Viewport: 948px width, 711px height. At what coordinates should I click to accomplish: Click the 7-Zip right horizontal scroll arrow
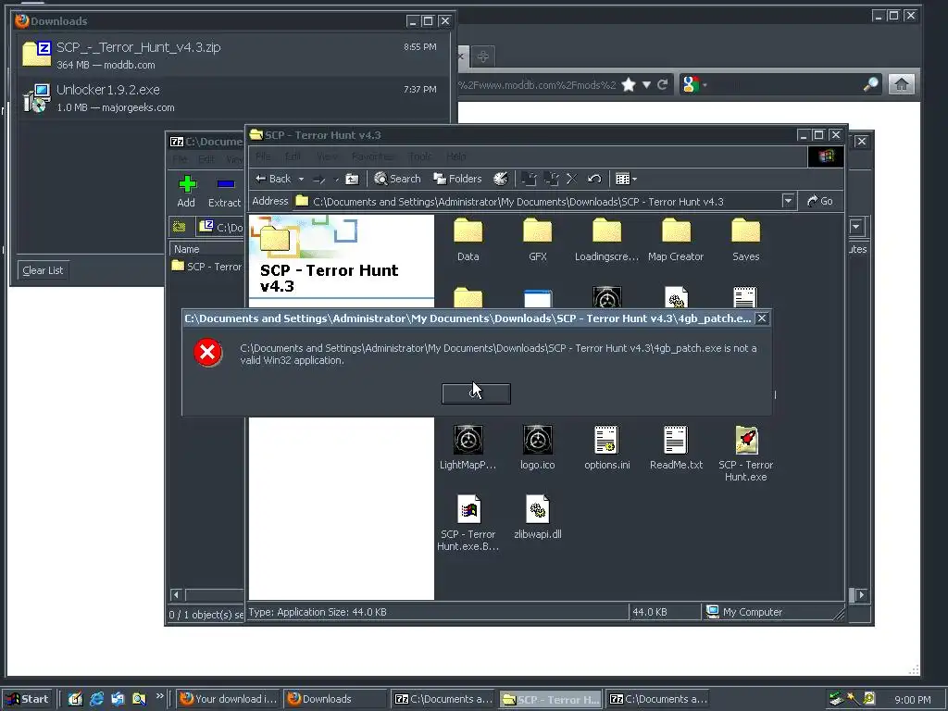coord(862,595)
